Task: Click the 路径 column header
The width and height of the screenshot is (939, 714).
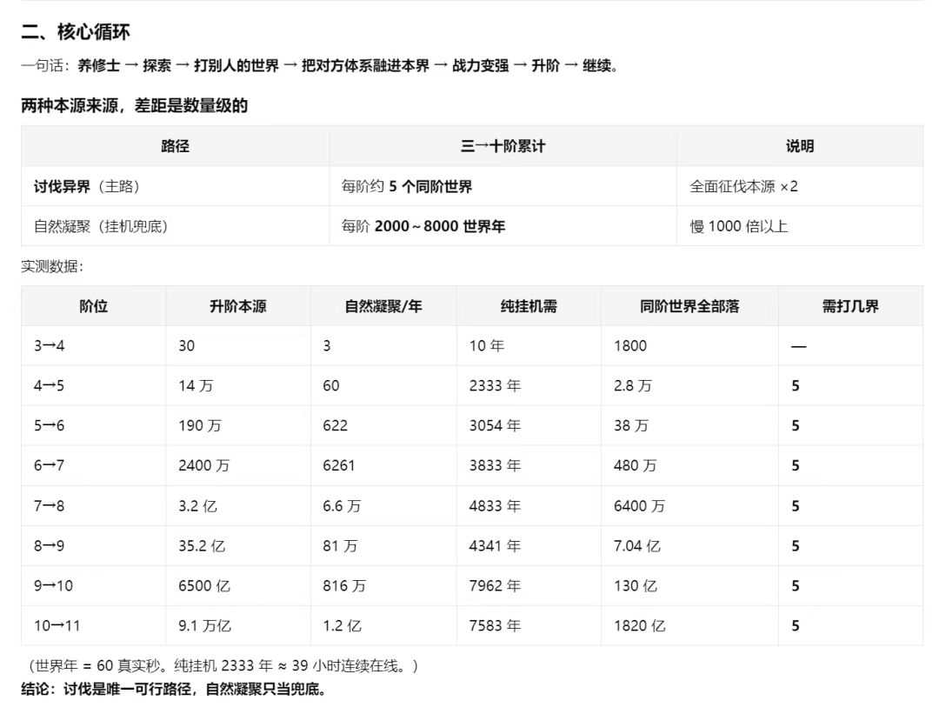Action: (175, 146)
